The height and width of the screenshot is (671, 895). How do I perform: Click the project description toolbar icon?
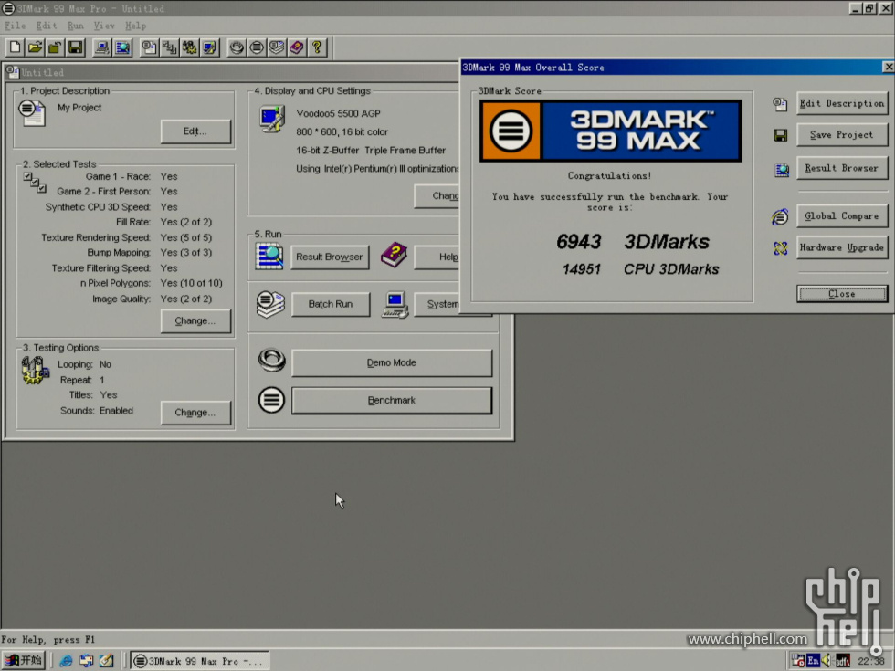pos(149,47)
